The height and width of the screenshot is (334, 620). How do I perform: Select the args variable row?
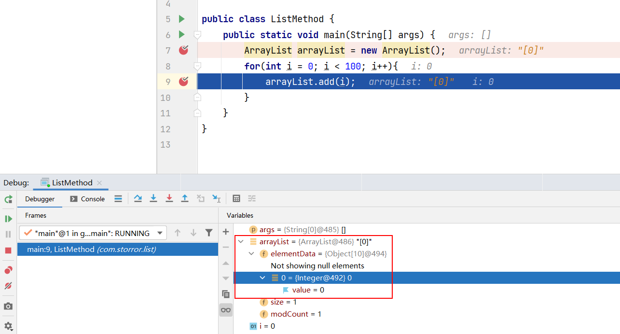point(427,230)
